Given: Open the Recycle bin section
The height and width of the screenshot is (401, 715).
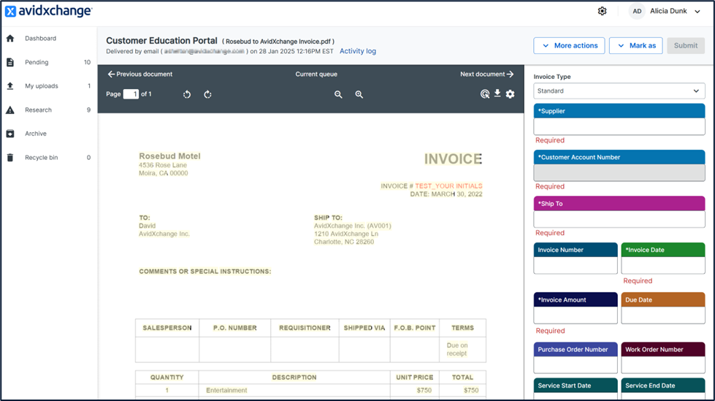Looking at the screenshot, I should pyautogui.click(x=42, y=157).
